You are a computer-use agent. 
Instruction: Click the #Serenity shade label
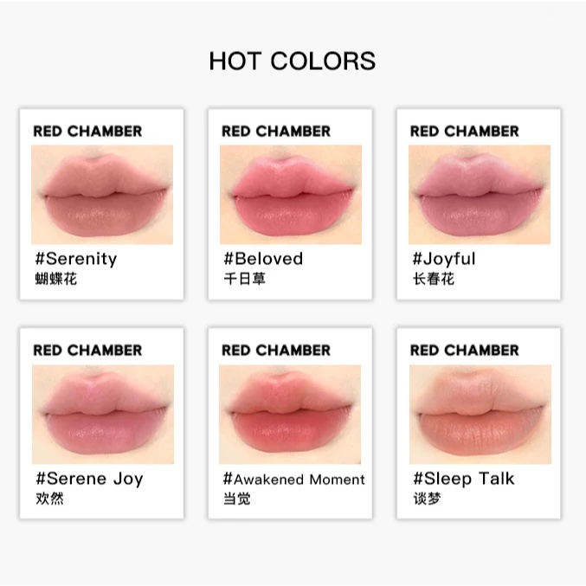76,259
